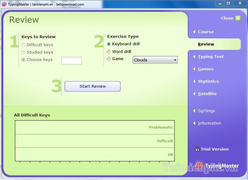The width and height of the screenshot is (248, 180).
Task: Select the Difficult keys radio button
Action: 23,45
